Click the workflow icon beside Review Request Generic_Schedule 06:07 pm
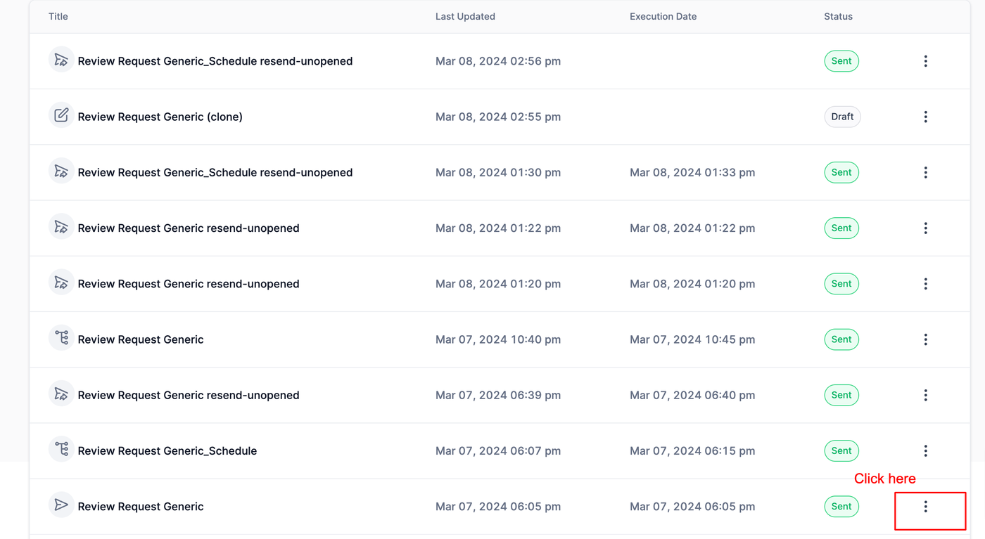This screenshot has width=985, height=539. tap(61, 449)
